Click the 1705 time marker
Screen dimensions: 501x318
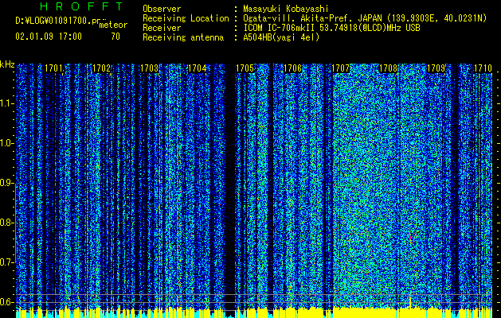pos(245,68)
